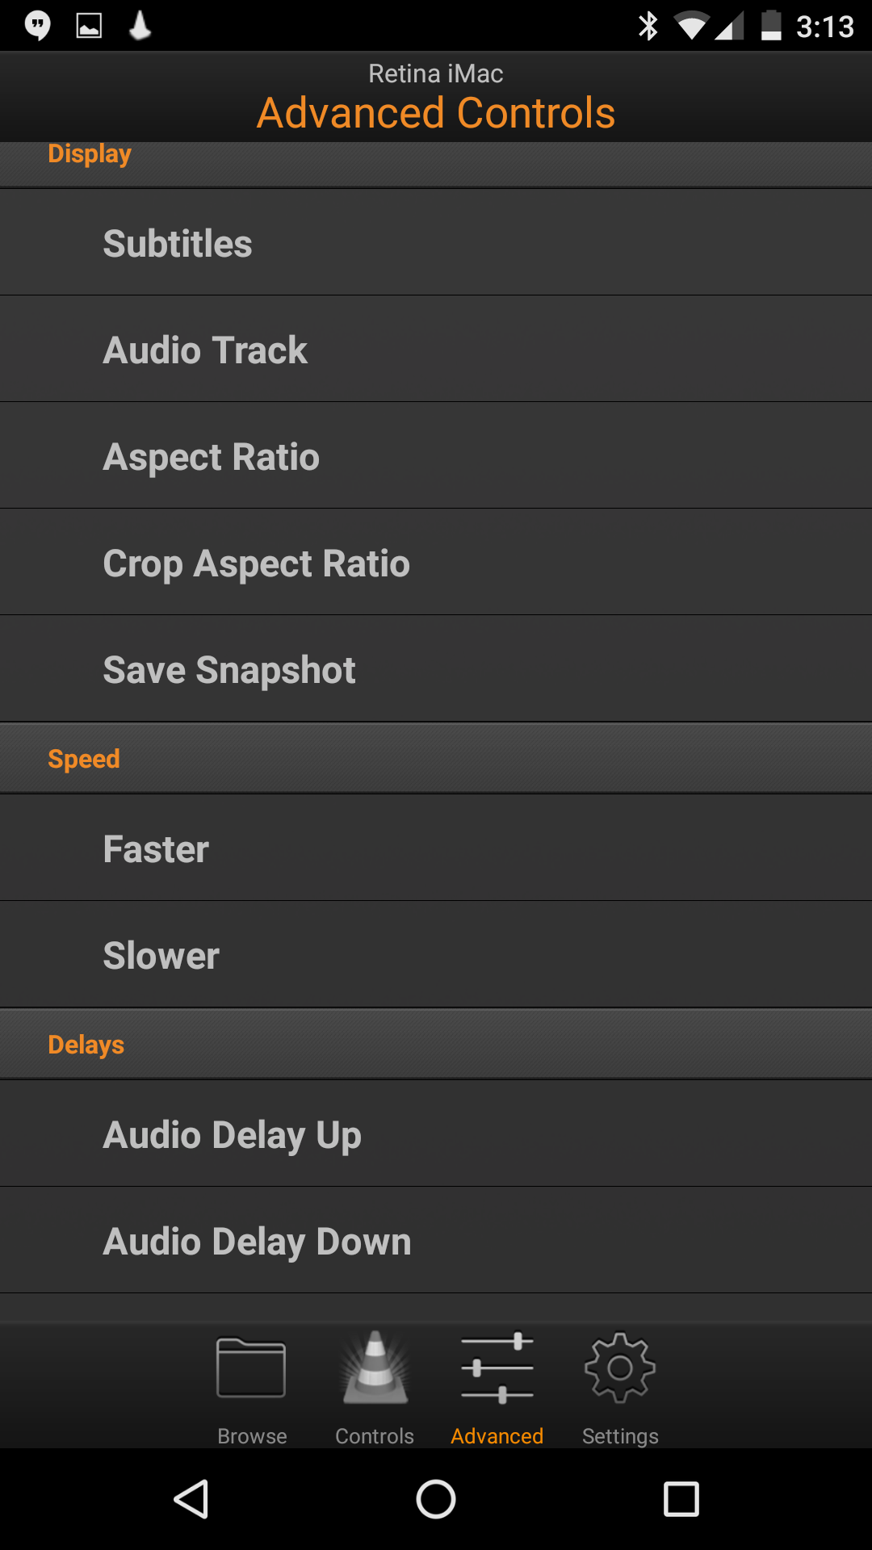The width and height of the screenshot is (872, 1550).
Task: Tap the Hangouts notification icon
Action: click(x=37, y=26)
